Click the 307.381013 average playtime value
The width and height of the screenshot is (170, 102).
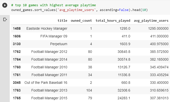click(159, 98)
